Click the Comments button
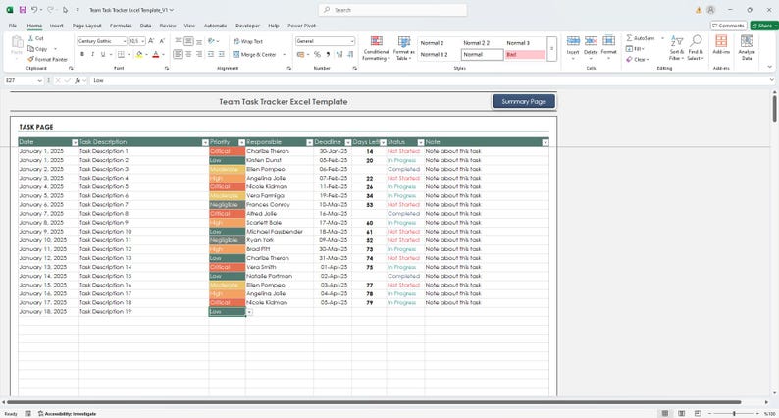779x418 pixels. (728, 26)
